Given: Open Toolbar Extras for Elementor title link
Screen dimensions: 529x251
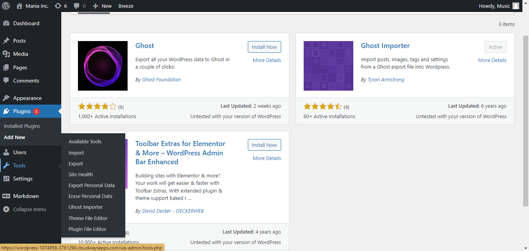Looking at the screenshot, I should click(x=180, y=153).
